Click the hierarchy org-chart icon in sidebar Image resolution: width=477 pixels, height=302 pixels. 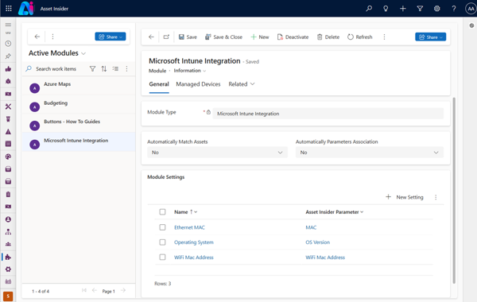click(x=8, y=232)
